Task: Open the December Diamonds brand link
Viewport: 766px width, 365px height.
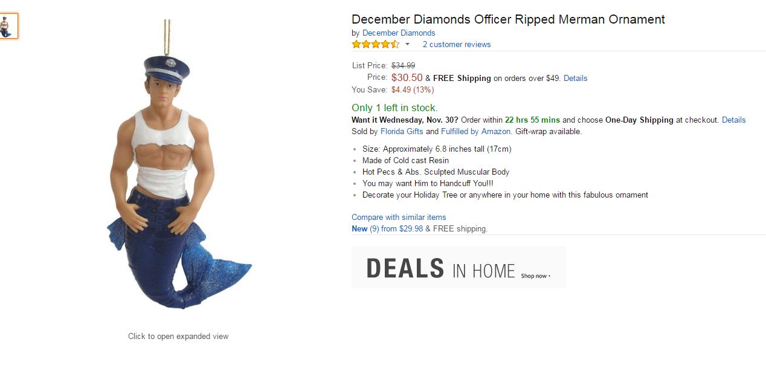Action: pyautogui.click(x=398, y=33)
